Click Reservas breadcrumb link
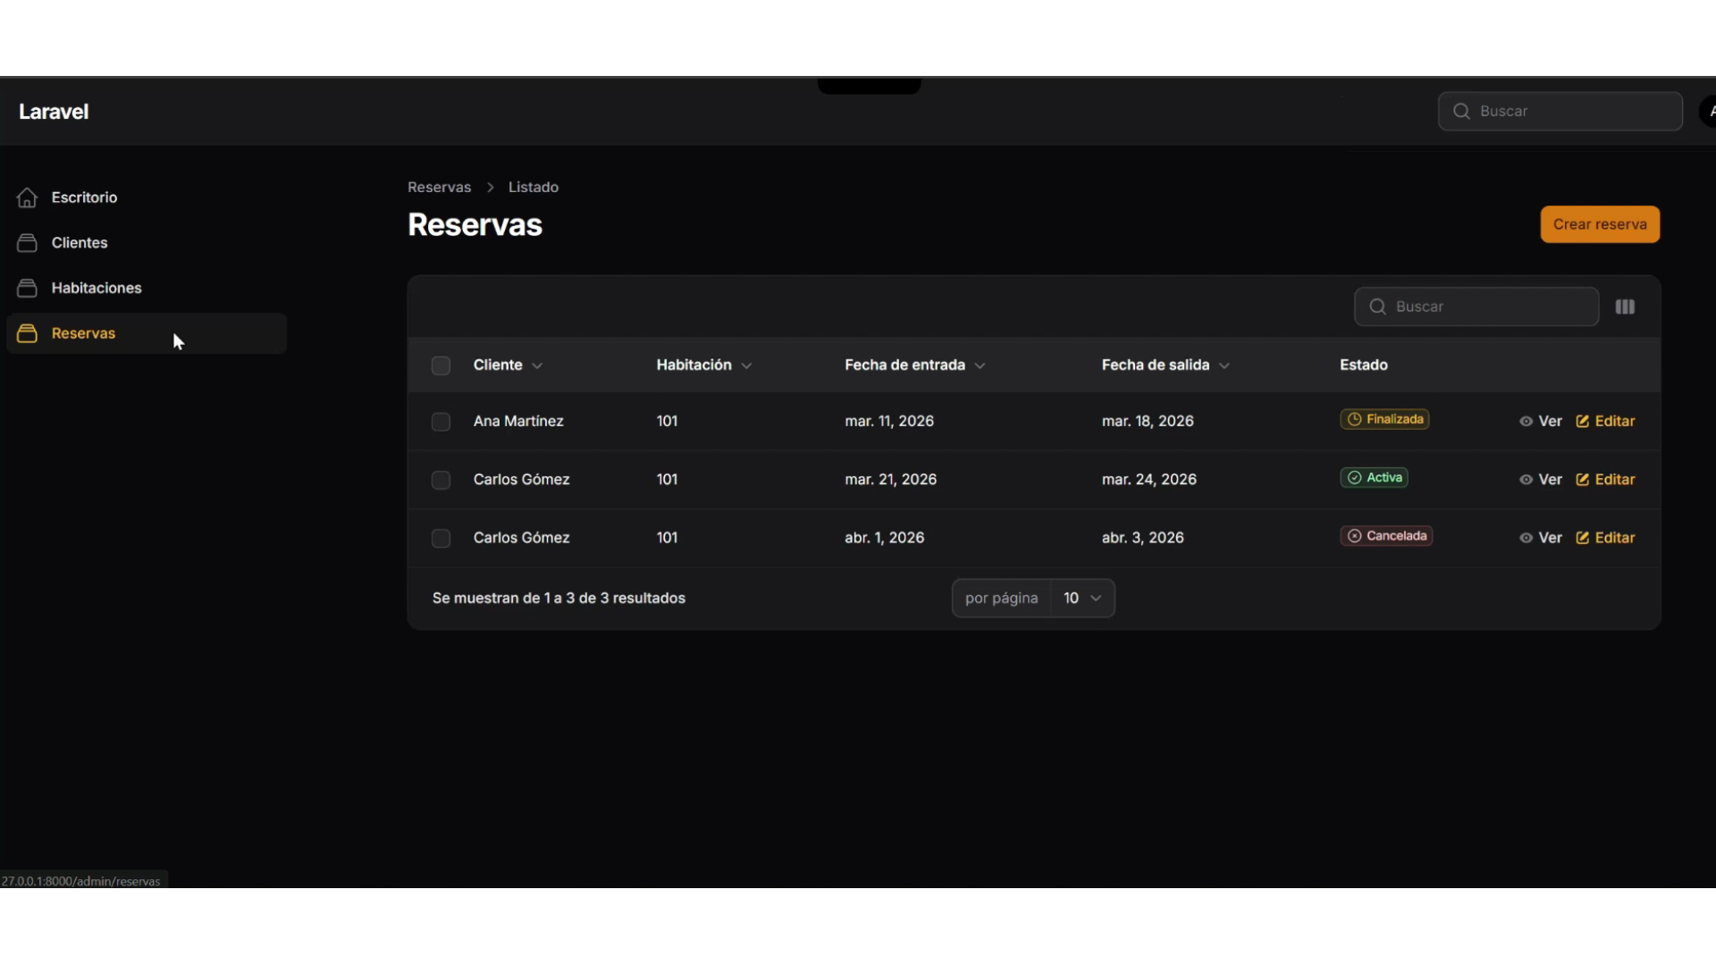This screenshot has height=965, width=1716. (439, 187)
